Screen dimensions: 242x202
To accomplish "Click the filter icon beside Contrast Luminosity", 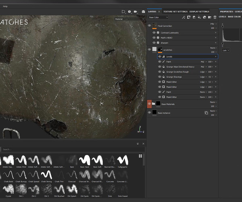I will pyautogui.click(x=158, y=33).
